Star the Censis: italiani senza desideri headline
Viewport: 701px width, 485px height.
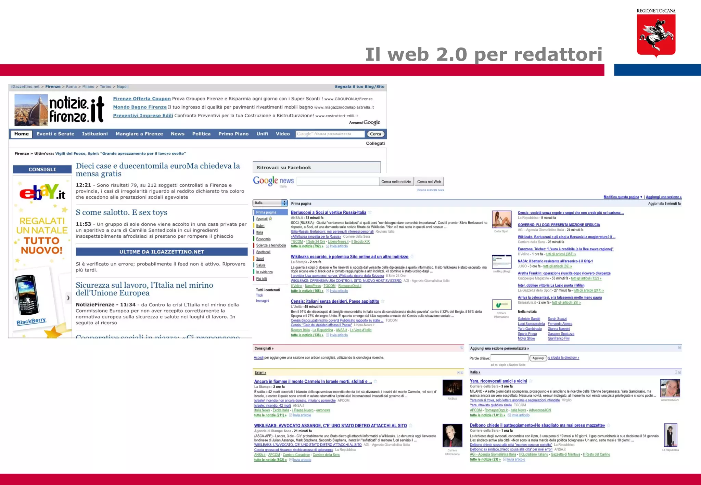[x=383, y=301]
